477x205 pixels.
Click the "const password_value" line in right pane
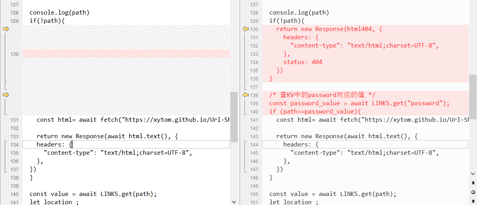point(359,103)
